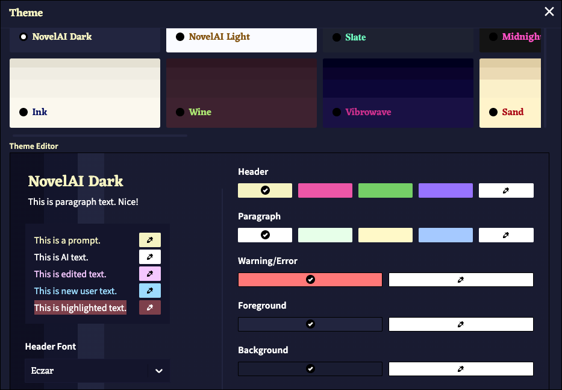This screenshot has width=562, height=390.
Task: Open custom Foreground color eyedropper picker
Action: pyautogui.click(x=461, y=324)
